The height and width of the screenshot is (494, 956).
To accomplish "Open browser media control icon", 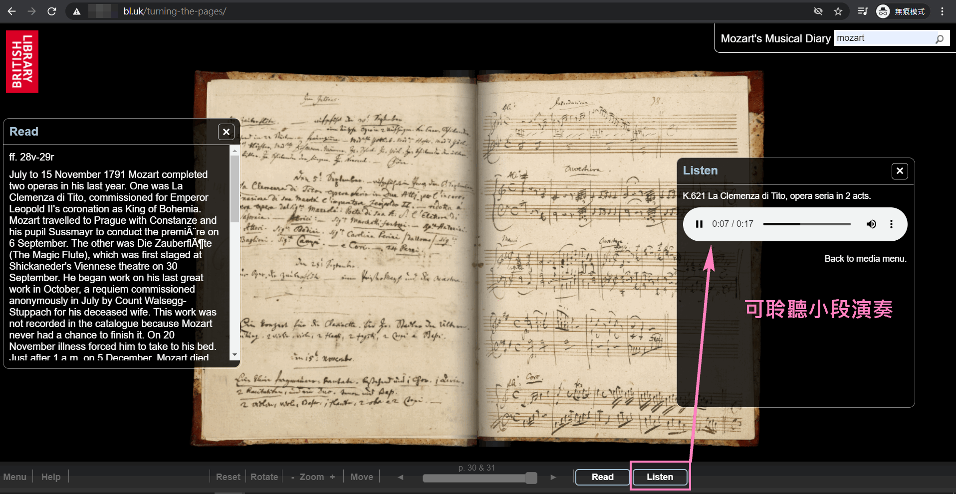I will click(863, 11).
